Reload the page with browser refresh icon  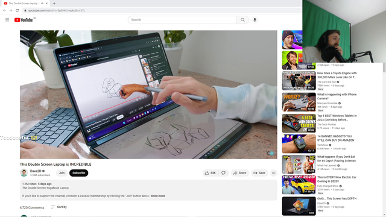tap(17, 10)
